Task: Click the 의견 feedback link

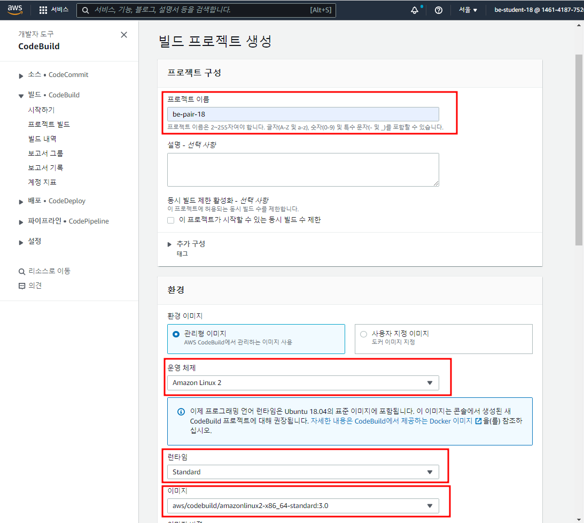Action: pyautogui.click(x=35, y=286)
